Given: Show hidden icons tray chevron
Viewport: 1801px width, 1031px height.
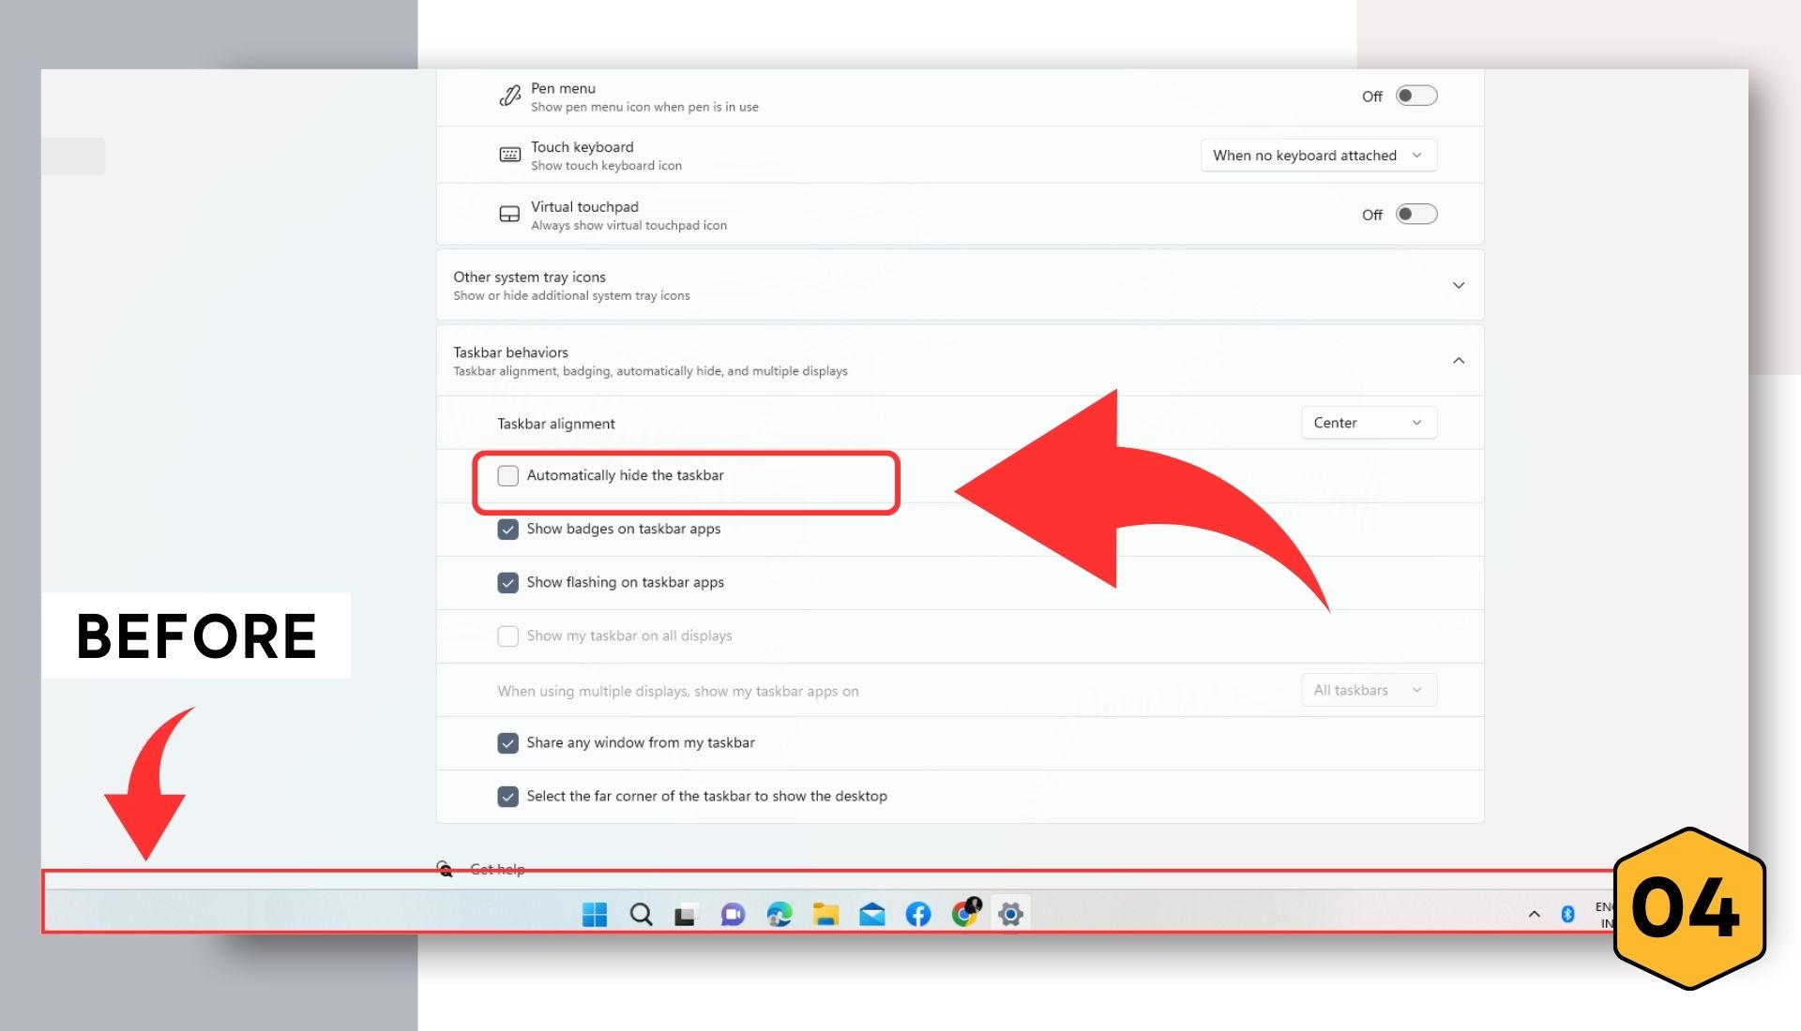Looking at the screenshot, I should [x=1535, y=914].
